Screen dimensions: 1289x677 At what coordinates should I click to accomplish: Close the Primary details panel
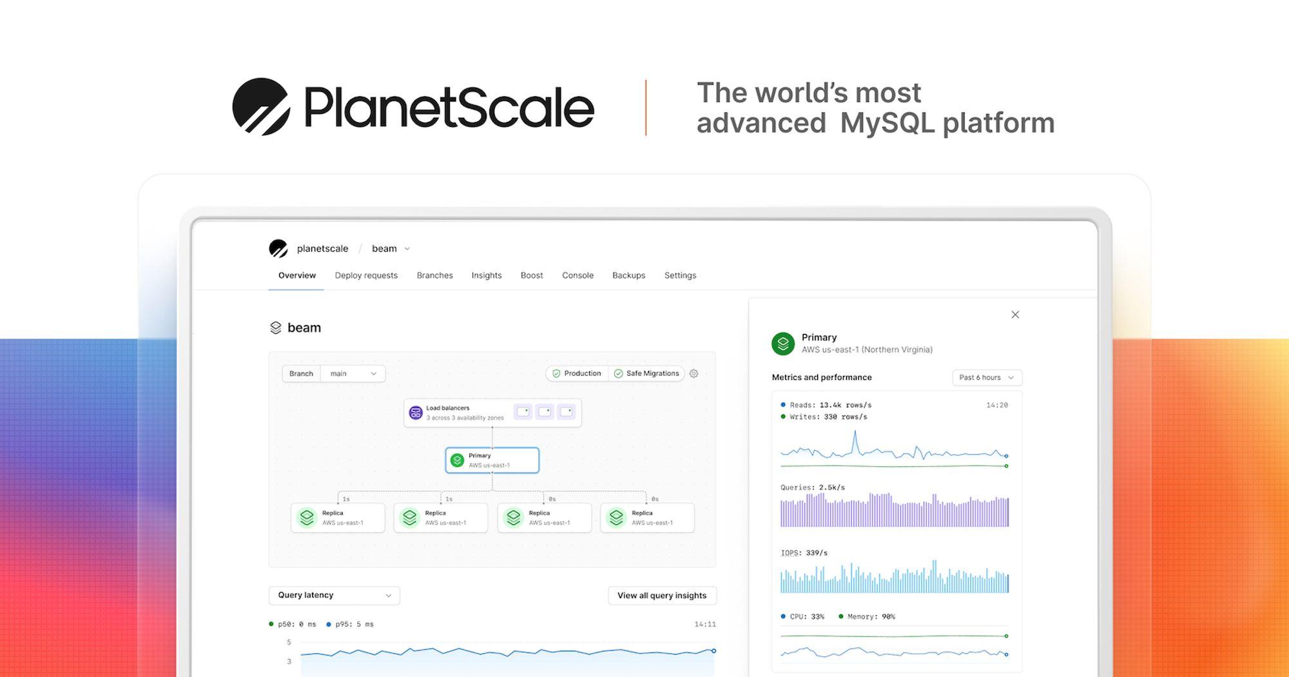[1015, 315]
